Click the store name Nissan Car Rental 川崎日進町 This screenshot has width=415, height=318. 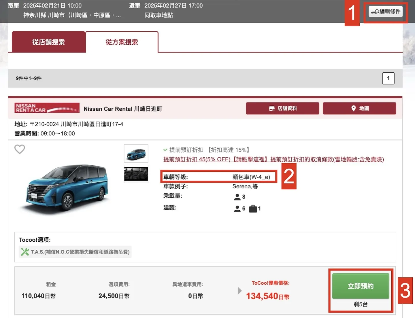(123, 109)
